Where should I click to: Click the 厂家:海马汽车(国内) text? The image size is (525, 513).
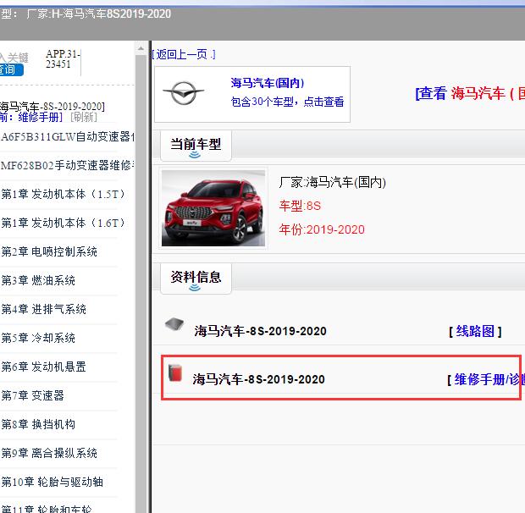[333, 182]
